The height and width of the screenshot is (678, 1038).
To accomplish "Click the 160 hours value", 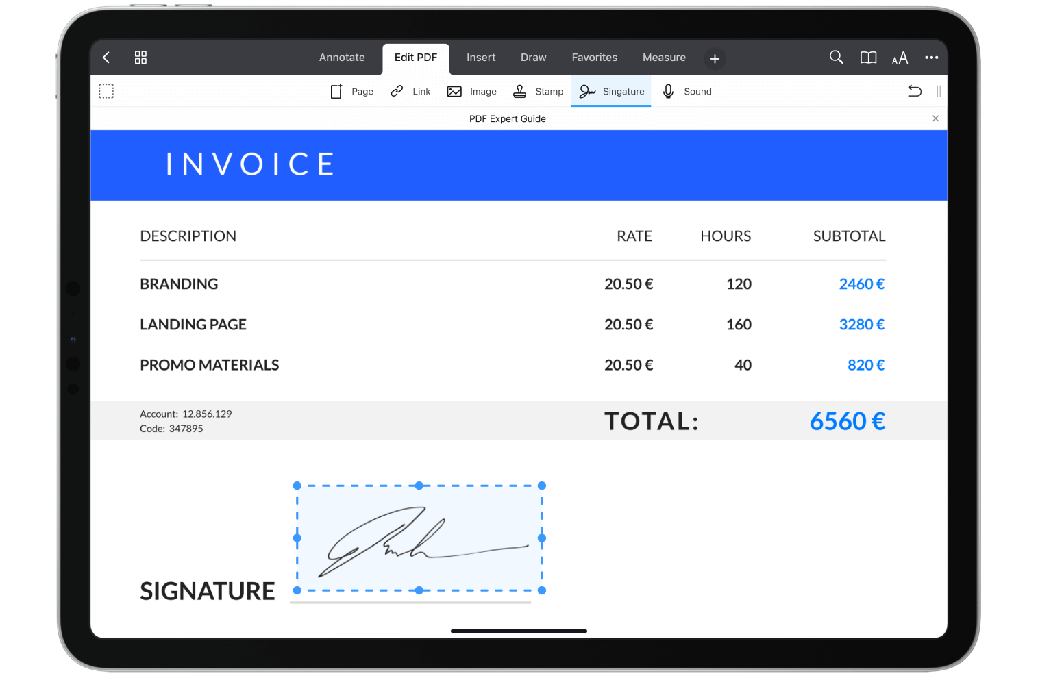I will 739,325.
